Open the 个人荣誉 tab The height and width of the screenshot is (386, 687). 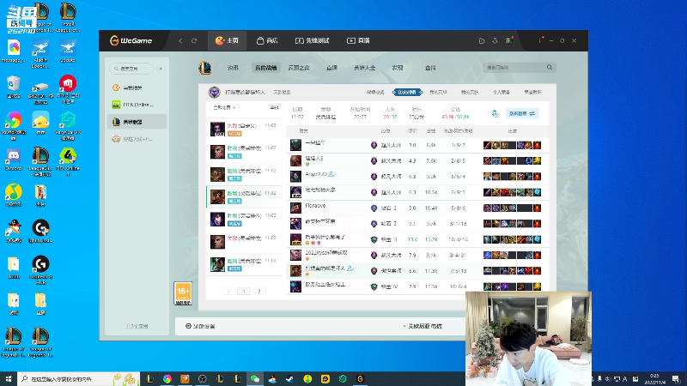[502, 93]
